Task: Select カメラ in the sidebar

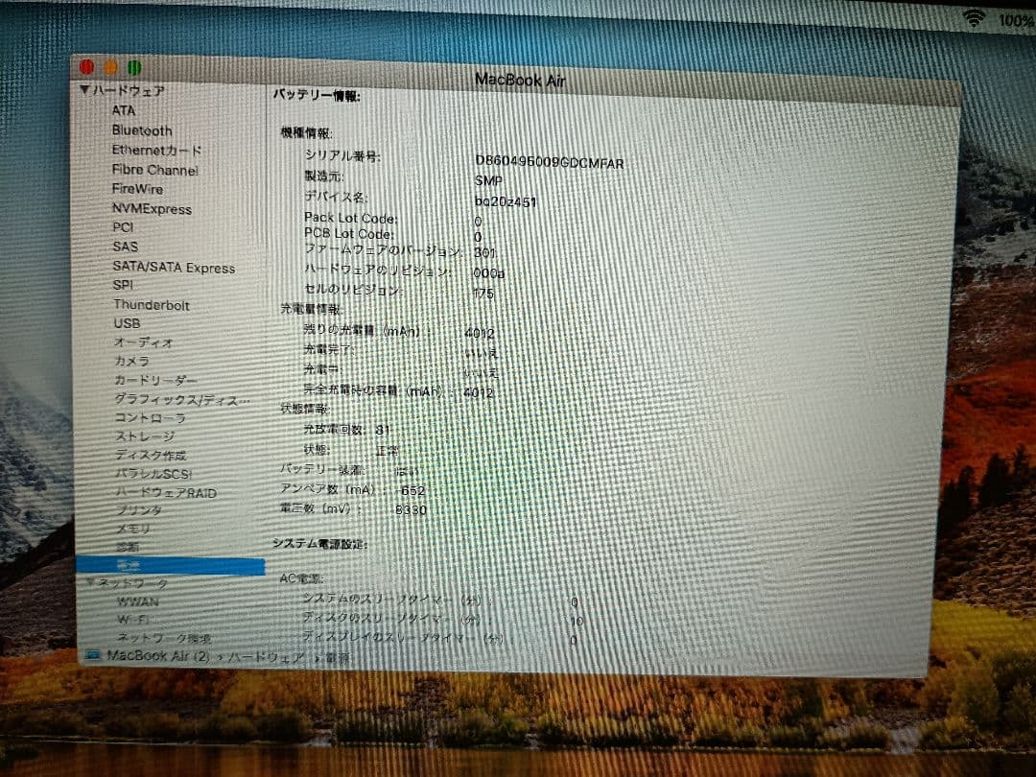Action: [132, 361]
